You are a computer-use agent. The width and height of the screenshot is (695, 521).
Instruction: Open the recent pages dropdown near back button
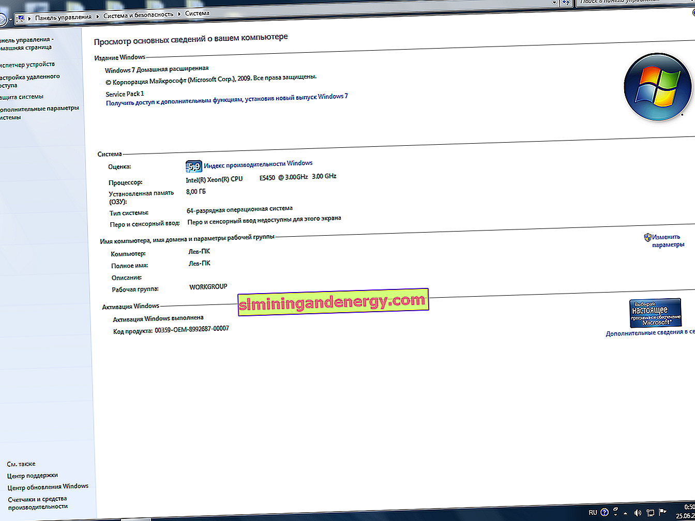(11, 20)
